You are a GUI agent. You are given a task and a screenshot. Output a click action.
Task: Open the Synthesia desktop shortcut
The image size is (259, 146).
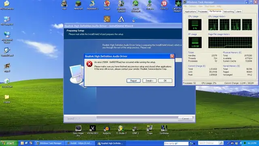[x=164, y=130]
